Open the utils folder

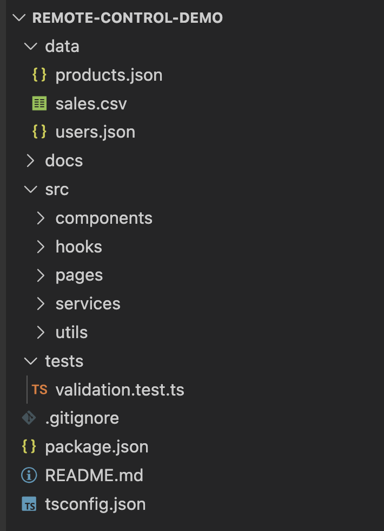pos(71,332)
